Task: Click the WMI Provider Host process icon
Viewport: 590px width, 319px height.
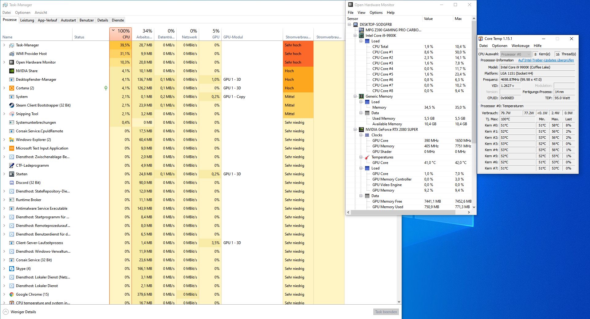Action: 12,54
